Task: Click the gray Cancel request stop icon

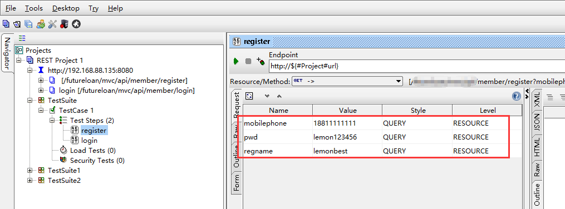Action: 248,61
